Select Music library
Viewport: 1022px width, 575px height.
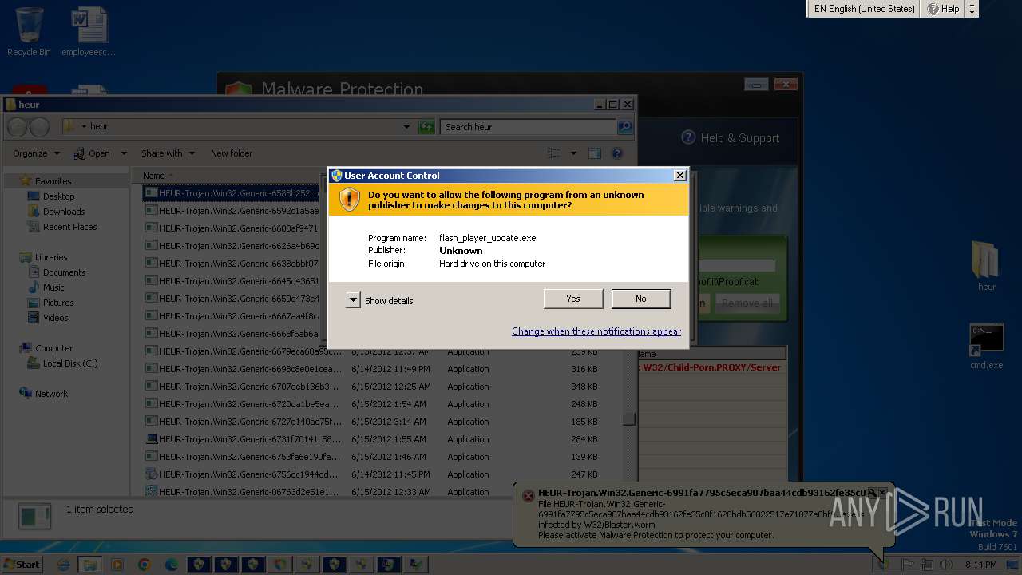53,287
